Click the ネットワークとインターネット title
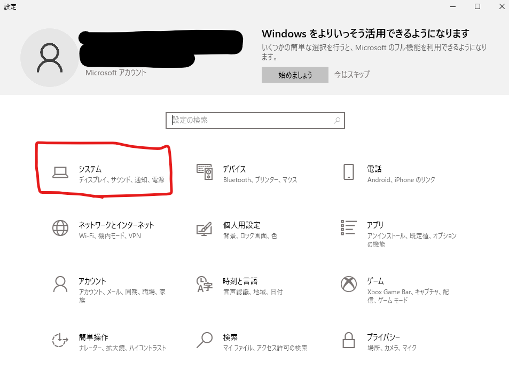The height and width of the screenshot is (370, 509). pyautogui.click(x=116, y=225)
